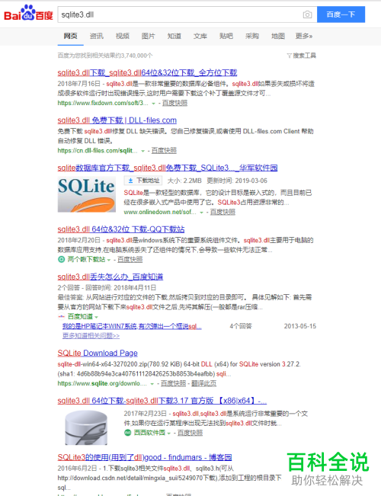Go to the 贴吧 tab
381x496 pixels.
226,36
